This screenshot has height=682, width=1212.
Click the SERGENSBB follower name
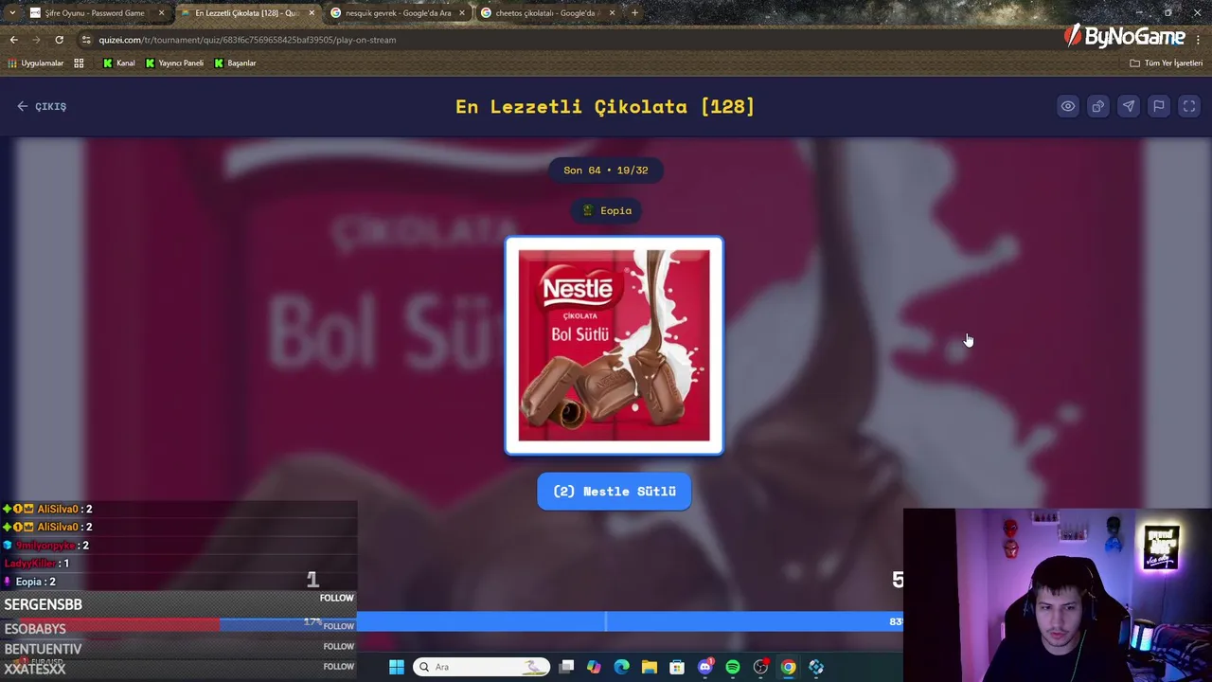click(x=43, y=604)
